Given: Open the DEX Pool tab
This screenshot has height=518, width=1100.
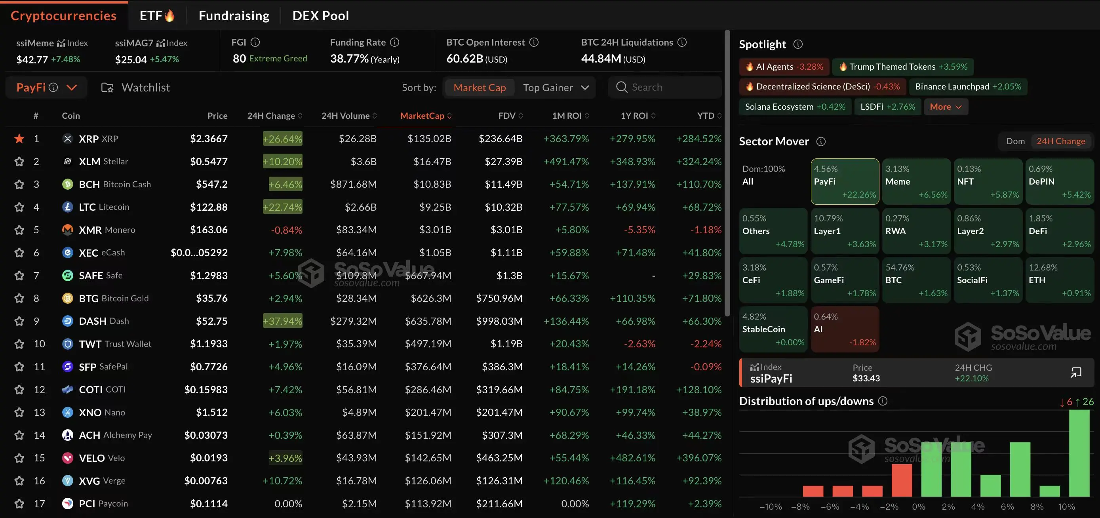Looking at the screenshot, I should 320,16.
